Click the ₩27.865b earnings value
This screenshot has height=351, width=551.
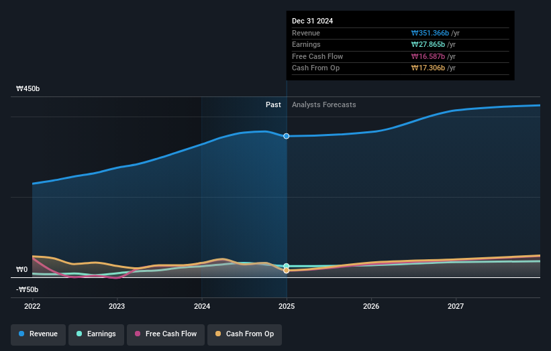428,44
